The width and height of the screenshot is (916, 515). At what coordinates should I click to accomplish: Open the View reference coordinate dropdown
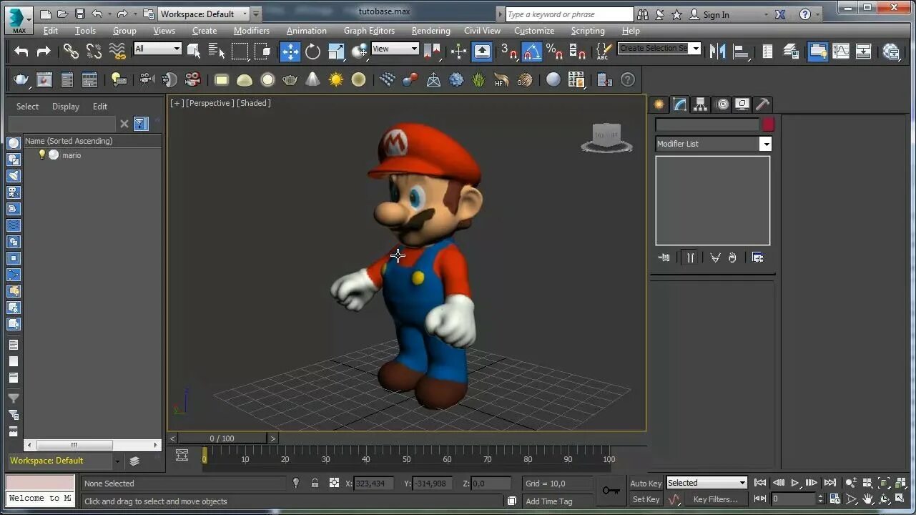pos(395,49)
